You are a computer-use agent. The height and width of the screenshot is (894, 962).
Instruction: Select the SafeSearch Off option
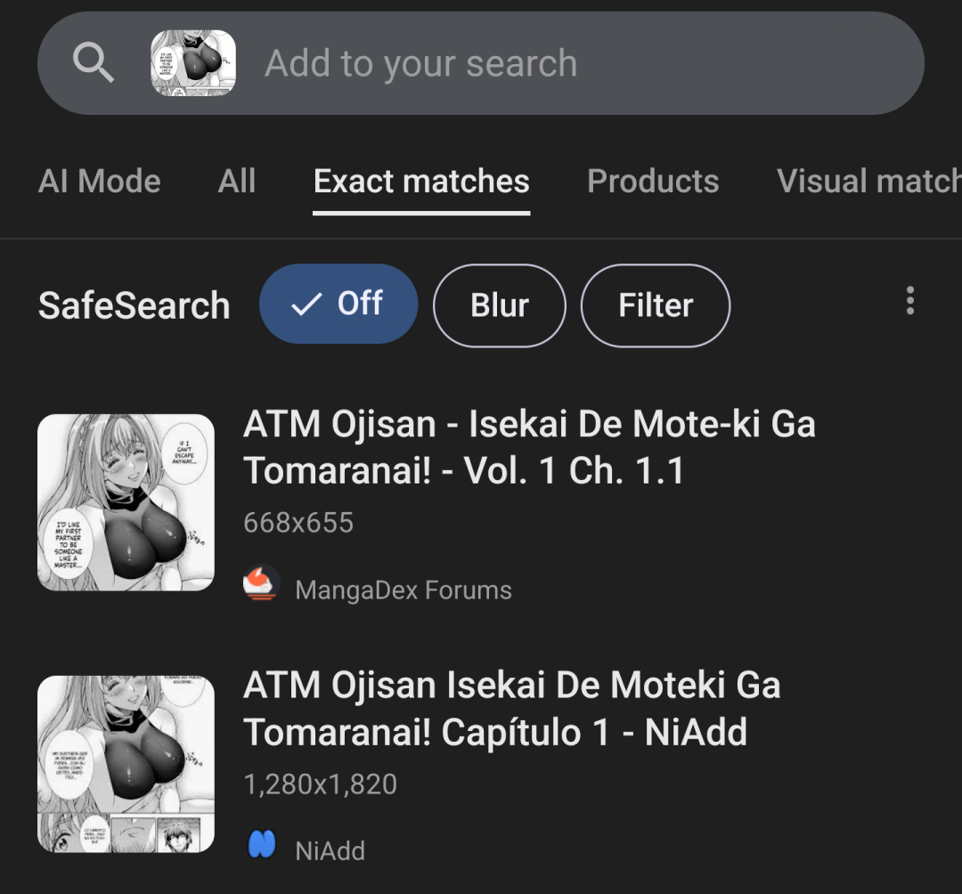tap(338, 305)
